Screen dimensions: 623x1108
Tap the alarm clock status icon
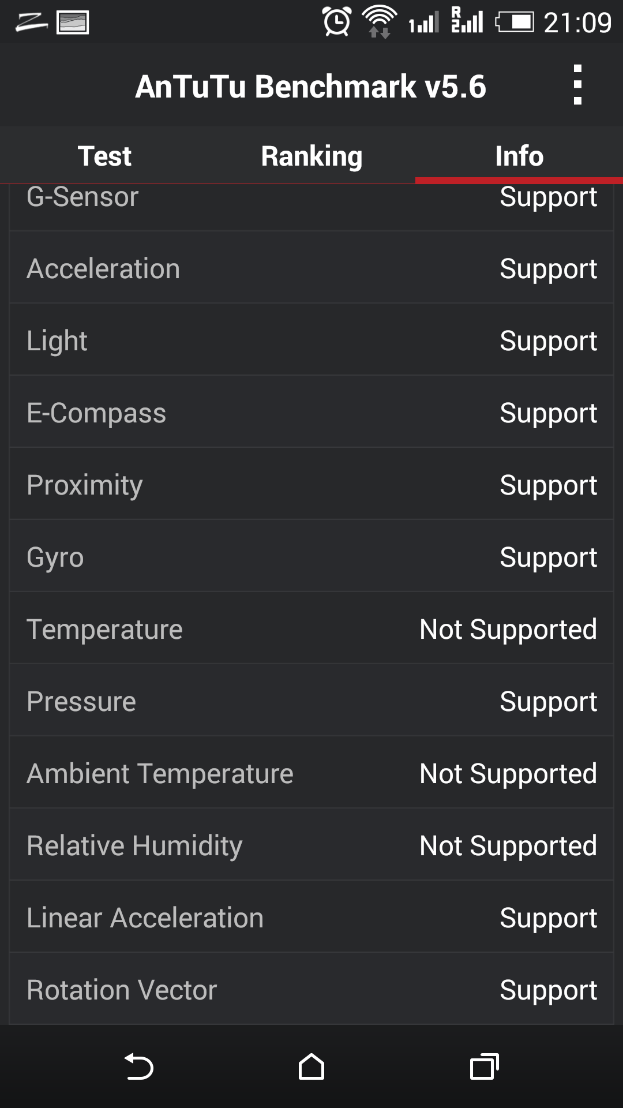337,22
